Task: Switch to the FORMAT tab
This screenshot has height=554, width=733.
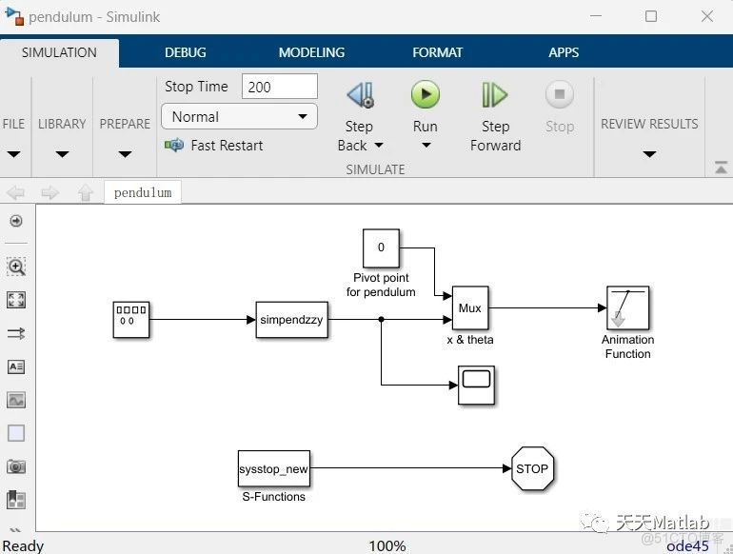Action: point(438,52)
